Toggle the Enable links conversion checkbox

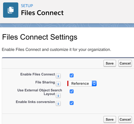point(72,103)
